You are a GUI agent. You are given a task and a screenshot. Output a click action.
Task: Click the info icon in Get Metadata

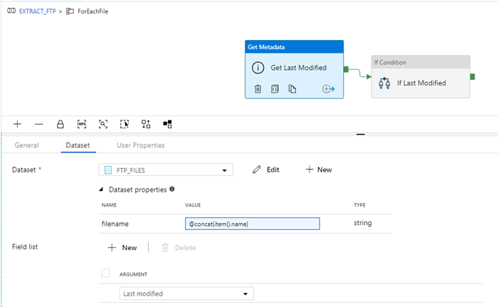[258, 68]
